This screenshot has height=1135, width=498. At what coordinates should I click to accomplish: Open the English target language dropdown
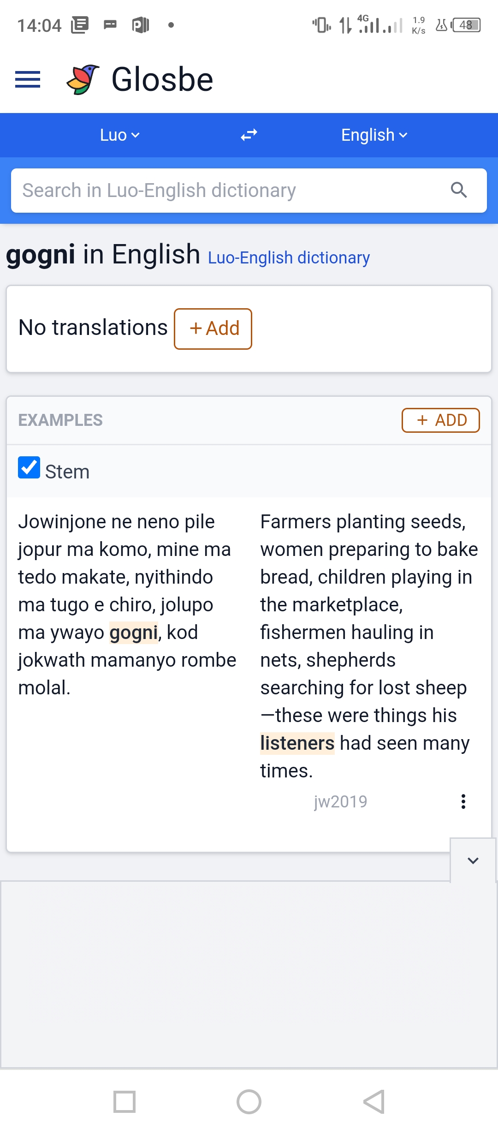tap(374, 135)
